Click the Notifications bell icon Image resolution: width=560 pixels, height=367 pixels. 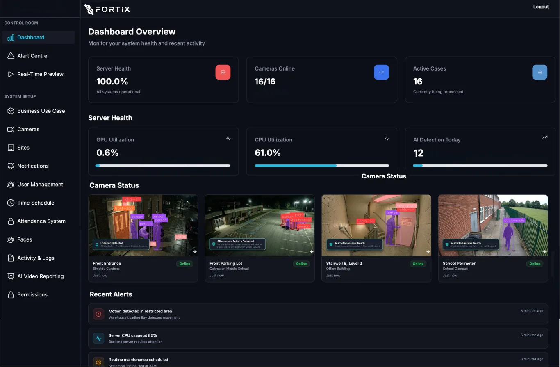11,166
